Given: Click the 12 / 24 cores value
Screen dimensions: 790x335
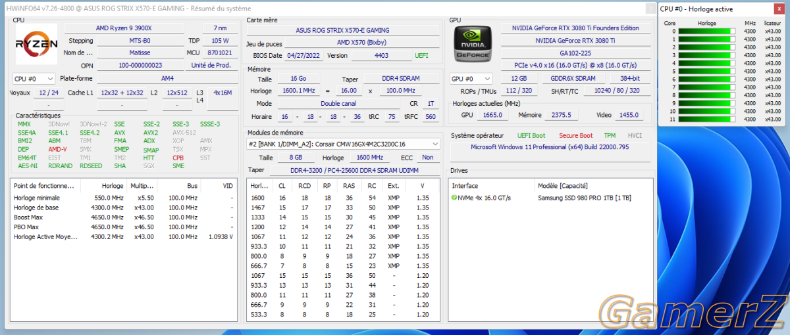Looking at the screenshot, I should [x=49, y=93].
